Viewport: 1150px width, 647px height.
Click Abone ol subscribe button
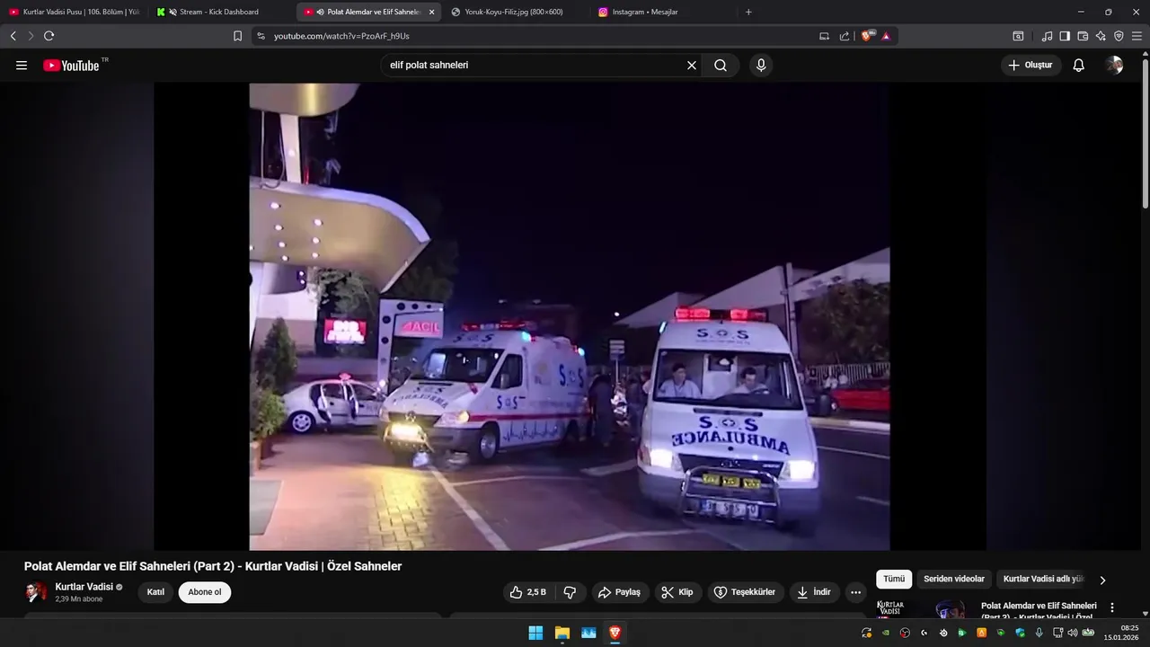(x=205, y=592)
